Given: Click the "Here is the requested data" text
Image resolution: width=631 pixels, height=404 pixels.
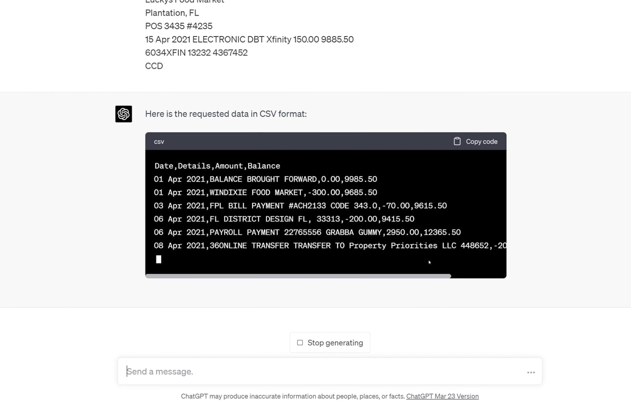Looking at the screenshot, I should pyautogui.click(x=226, y=114).
